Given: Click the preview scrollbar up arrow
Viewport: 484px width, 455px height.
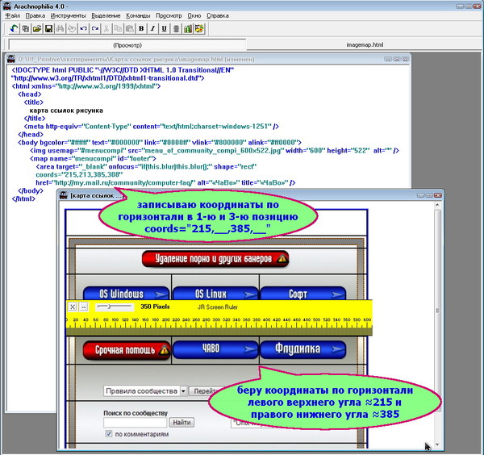Looking at the screenshot, I should coord(437,205).
